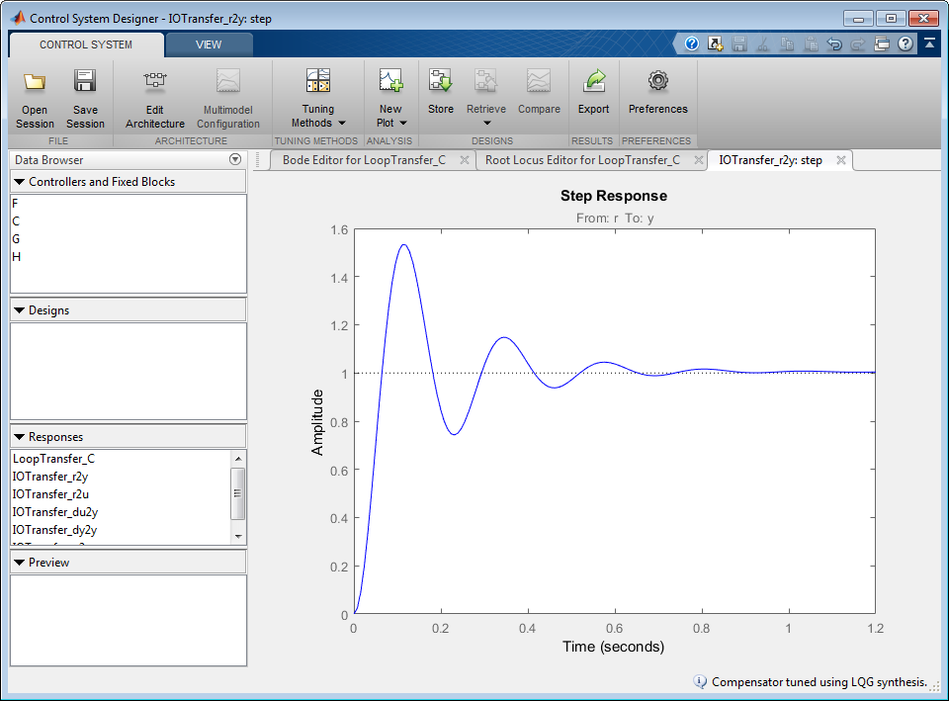949x701 pixels.
Task: Click the Export results icon
Action: coord(594,80)
